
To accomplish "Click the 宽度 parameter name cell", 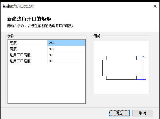I will tap(27, 49).
